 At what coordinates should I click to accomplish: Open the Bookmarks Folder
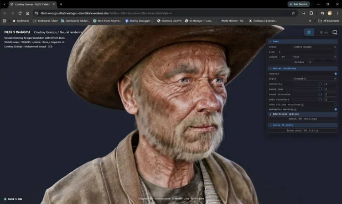pos(45,21)
